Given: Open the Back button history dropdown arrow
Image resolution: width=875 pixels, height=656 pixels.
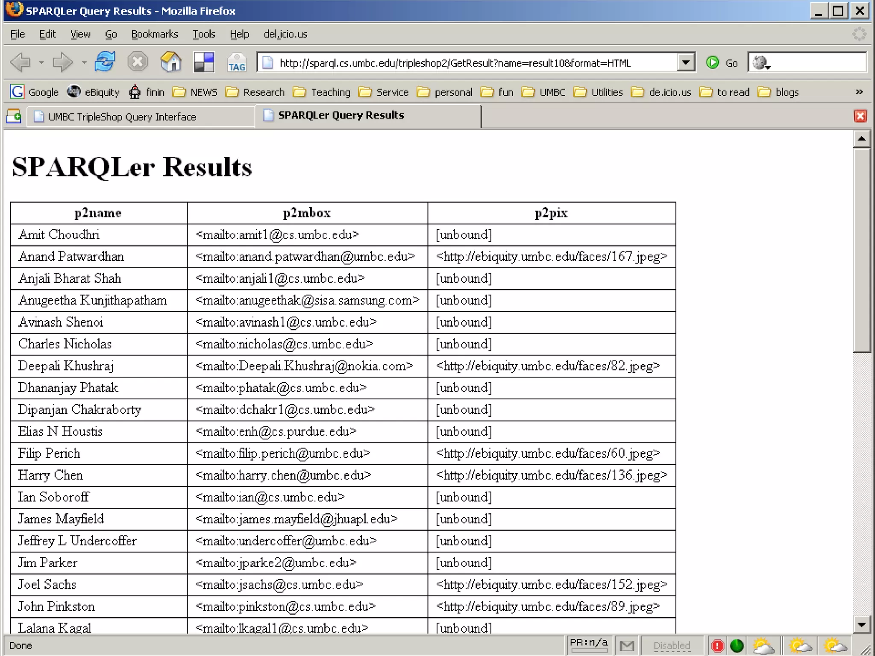Looking at the screenshot, I should pyautogui.click(x=41, y=62).
